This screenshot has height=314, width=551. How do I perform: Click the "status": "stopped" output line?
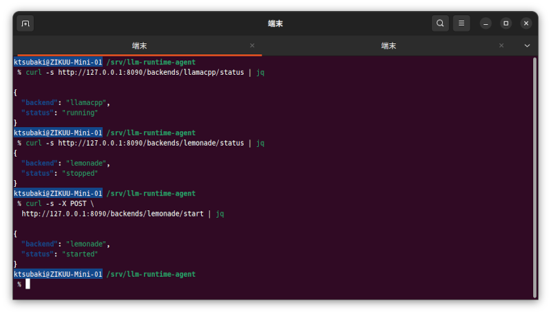click(59, 173)
